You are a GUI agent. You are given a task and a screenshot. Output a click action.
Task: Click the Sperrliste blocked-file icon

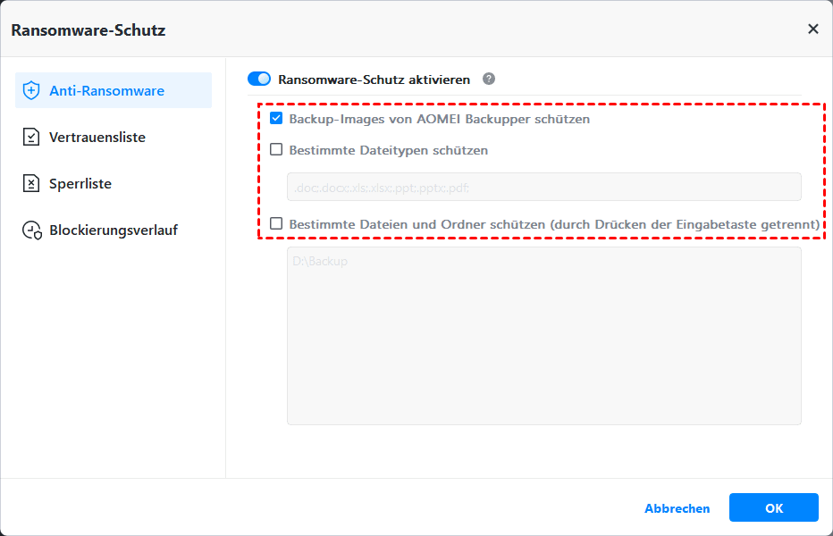point(31,183)
